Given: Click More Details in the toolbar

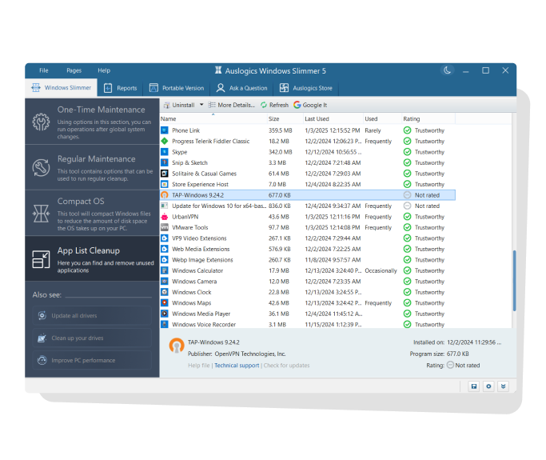Looking at the screenshot, I should pyautogui.click(x=232, y=105).
